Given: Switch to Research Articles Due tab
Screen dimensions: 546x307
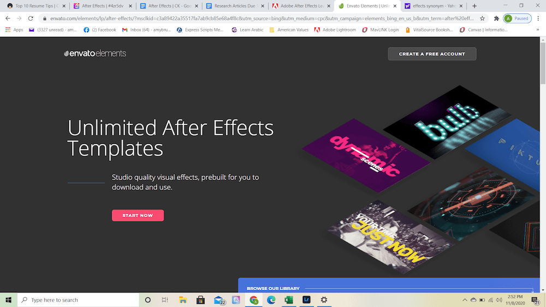Looking at the screenshot, I should click(235, 6).
